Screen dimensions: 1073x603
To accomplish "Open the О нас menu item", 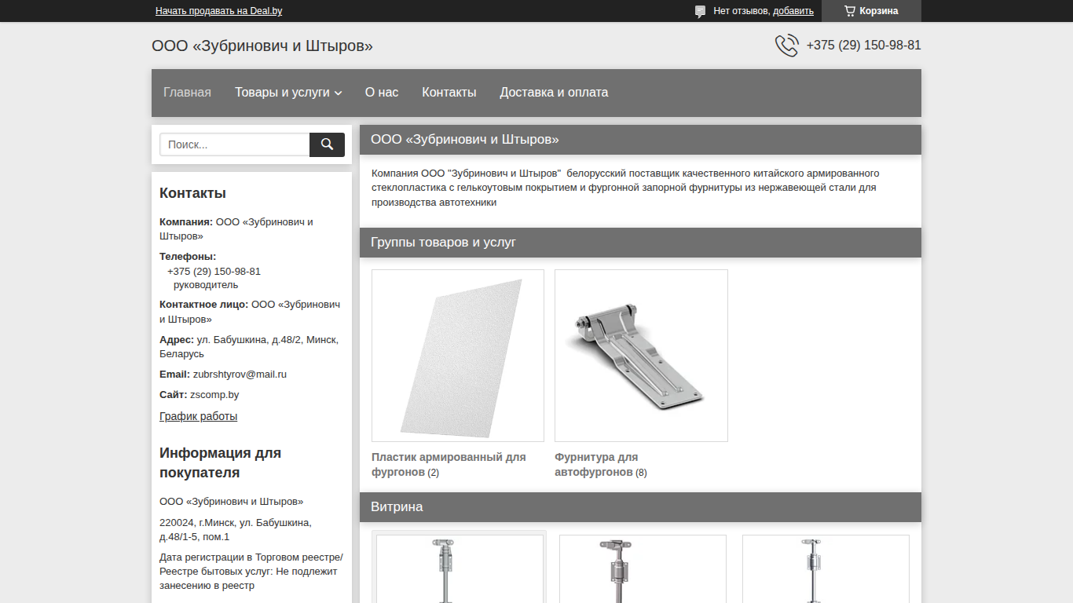I will pos(382,93).
